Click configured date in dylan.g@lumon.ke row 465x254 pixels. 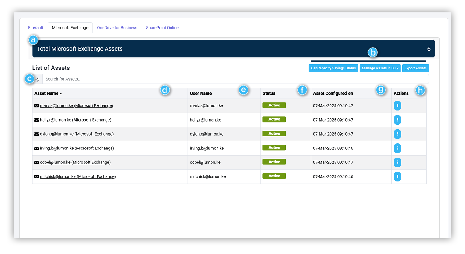(x=333, y=134)
